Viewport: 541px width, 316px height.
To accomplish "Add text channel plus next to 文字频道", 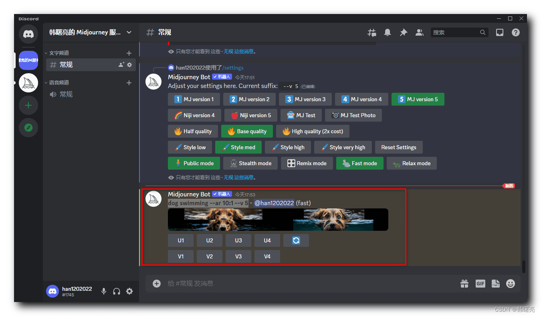I will tap(129, 53).
